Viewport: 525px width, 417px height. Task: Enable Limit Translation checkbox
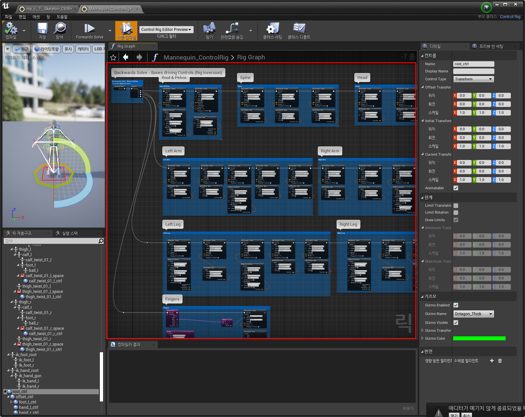pos(456,205)
